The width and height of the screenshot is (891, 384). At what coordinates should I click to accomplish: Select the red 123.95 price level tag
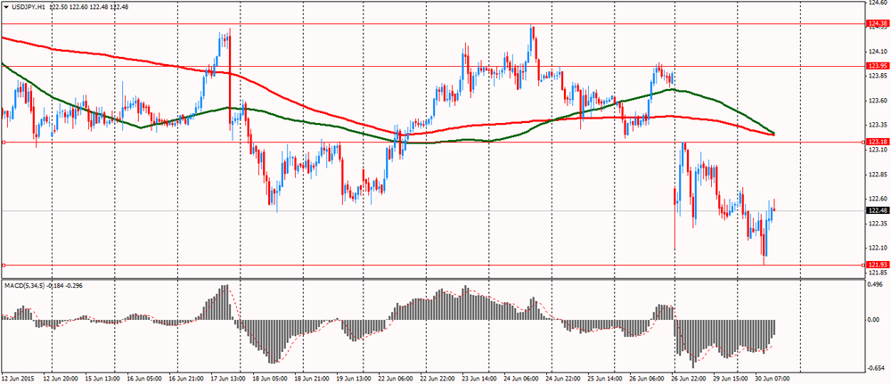coord(878,66)
